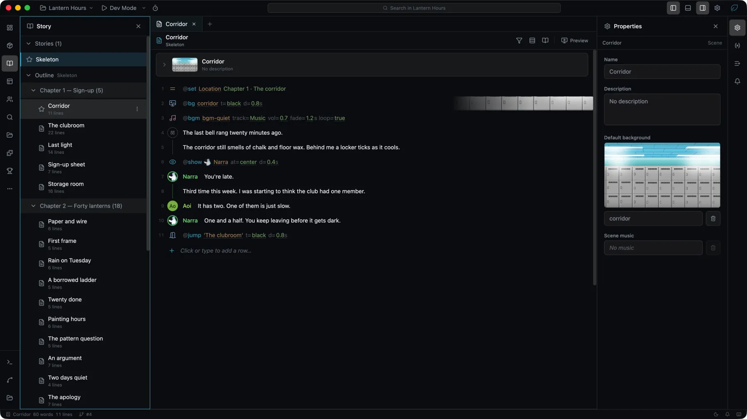Click the Preview button
Image resolution: width=747 pixels, height=419 pixels.
pos(574,41)
